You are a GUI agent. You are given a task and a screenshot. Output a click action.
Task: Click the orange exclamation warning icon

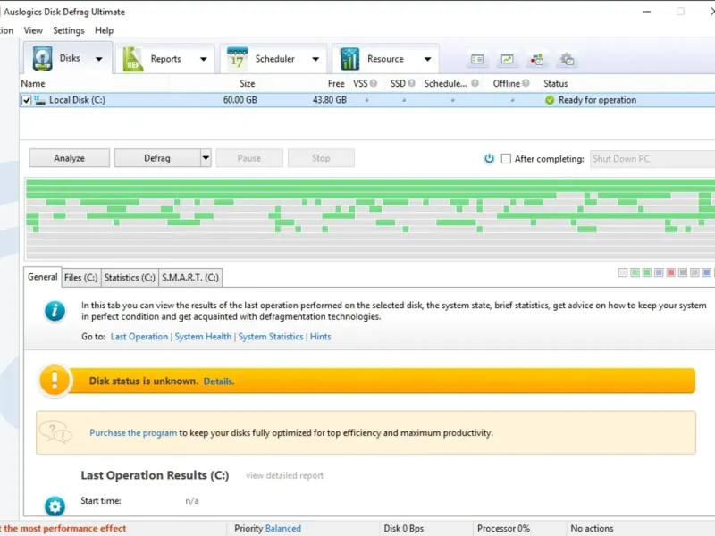pos(55,381)
